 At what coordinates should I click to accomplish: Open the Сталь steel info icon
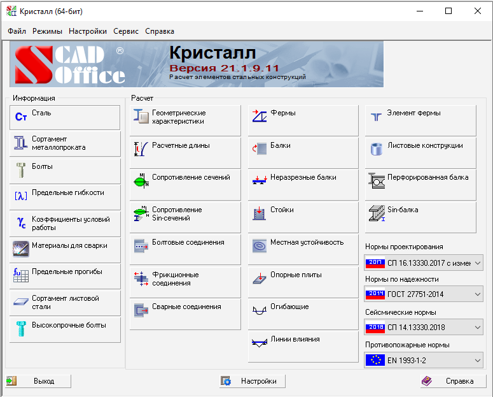pyautogui.click(x=21, y=117)
